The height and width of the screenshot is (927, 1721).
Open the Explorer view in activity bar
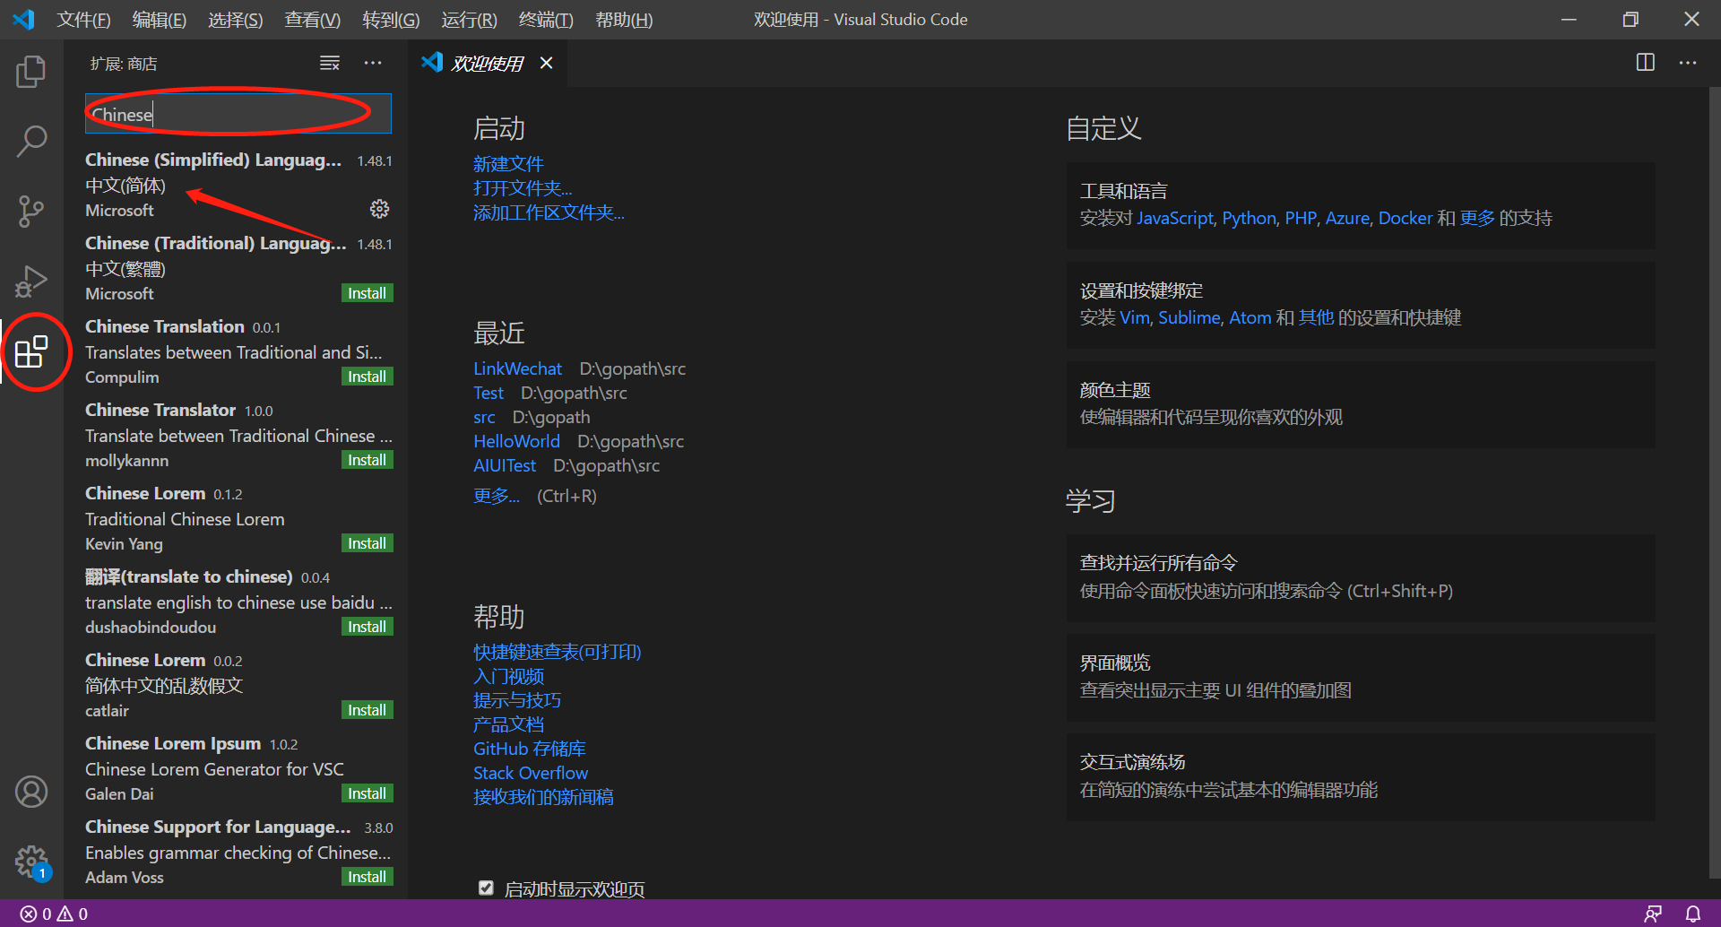click(31, 72)
